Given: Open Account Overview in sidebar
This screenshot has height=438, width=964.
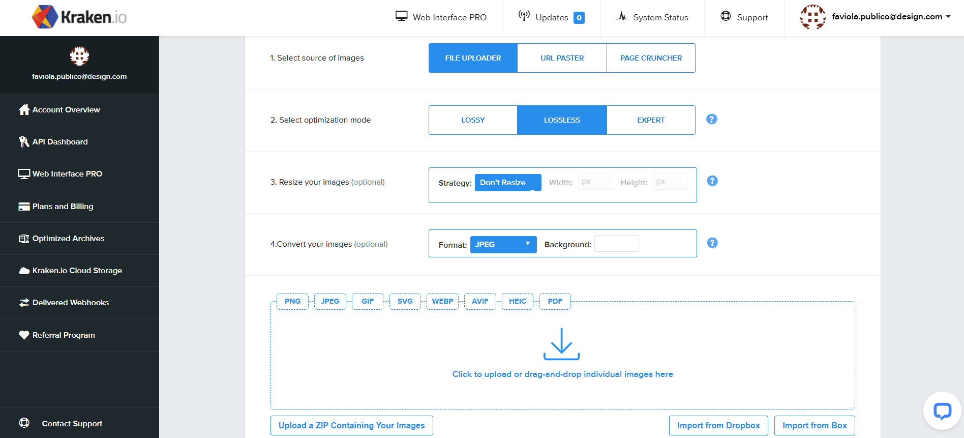Looking at the screenshot, I should coord(79,110).
